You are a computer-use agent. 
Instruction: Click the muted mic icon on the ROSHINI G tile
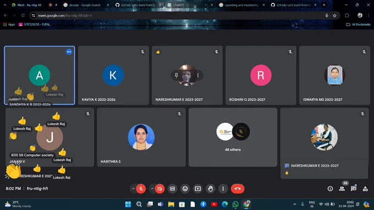(290, 52)
